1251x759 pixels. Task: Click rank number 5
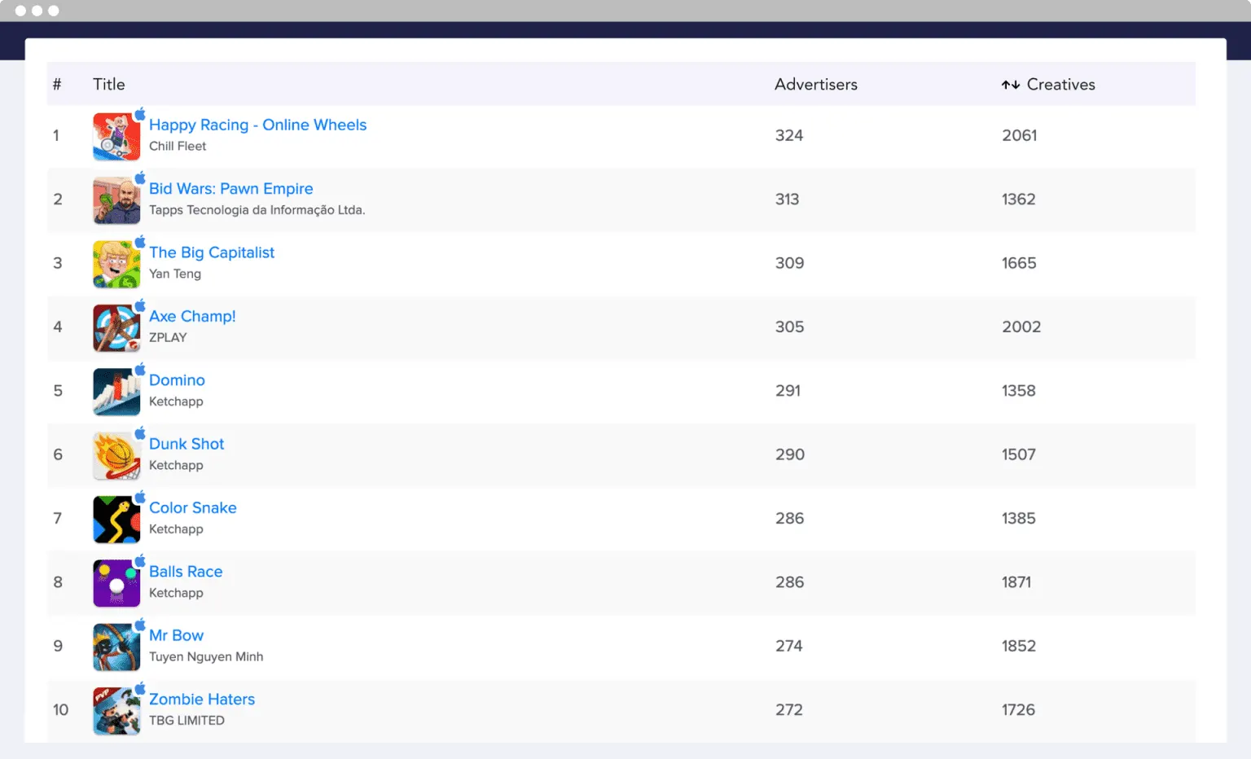pyautogui.click(x=58, y=391)
